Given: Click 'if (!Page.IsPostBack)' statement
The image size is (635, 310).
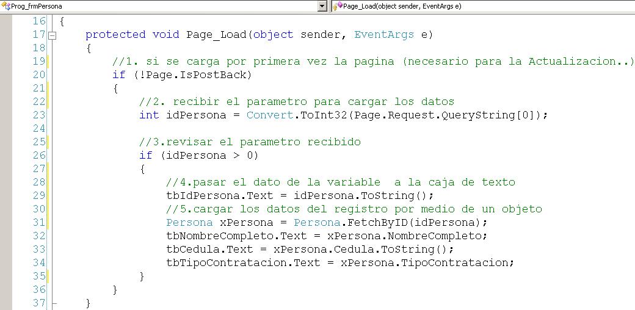Looking at the screenshot, I should pyautogui.click(x=182, y=75).
